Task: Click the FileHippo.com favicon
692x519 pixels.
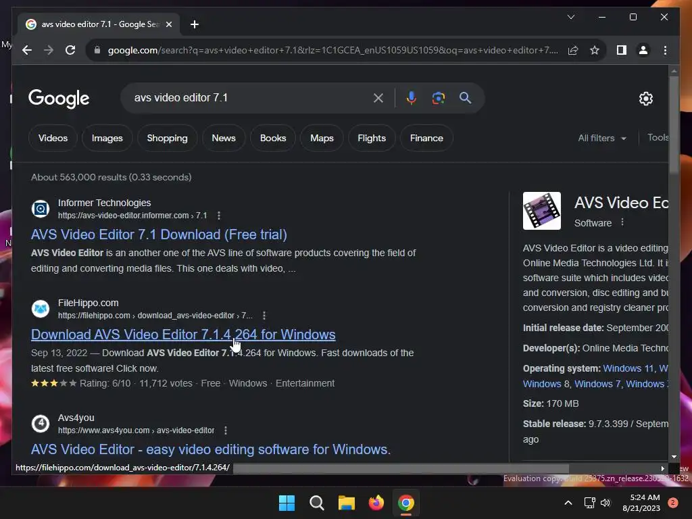Action: [x=41, y=309]
